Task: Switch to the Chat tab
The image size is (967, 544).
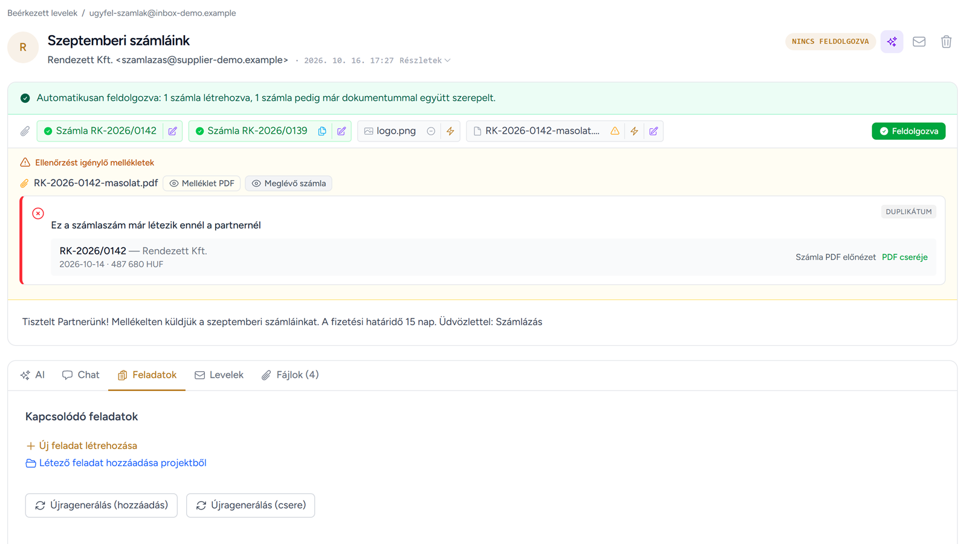Action: [x=80, y=375]
